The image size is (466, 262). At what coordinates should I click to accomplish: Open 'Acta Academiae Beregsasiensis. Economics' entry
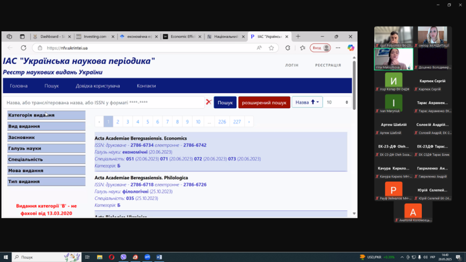click(x=140, y=138)
